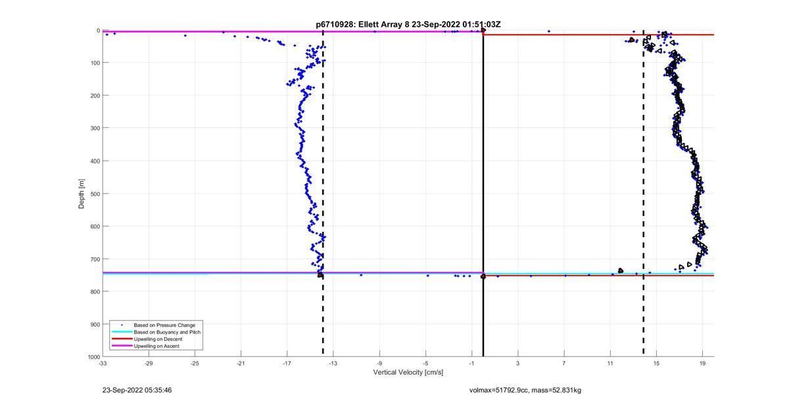Click the timestamp '23-Sep-2022 05:35:46'
The height and width of the screenshot is (401, 789).
(x=137, y=390)
